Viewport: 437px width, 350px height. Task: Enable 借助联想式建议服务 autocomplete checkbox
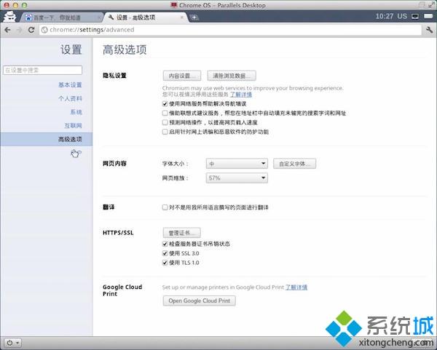click(165, 113)
